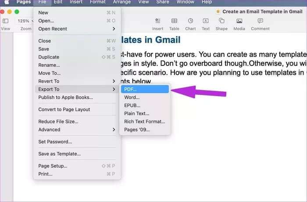Screen dimensions: 307x202
Task: Open the Share menu
Action: tap(163, 2)
